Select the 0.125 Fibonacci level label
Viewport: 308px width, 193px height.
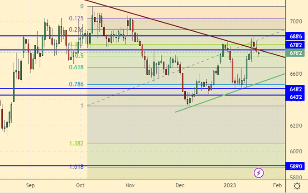(77, 18)
